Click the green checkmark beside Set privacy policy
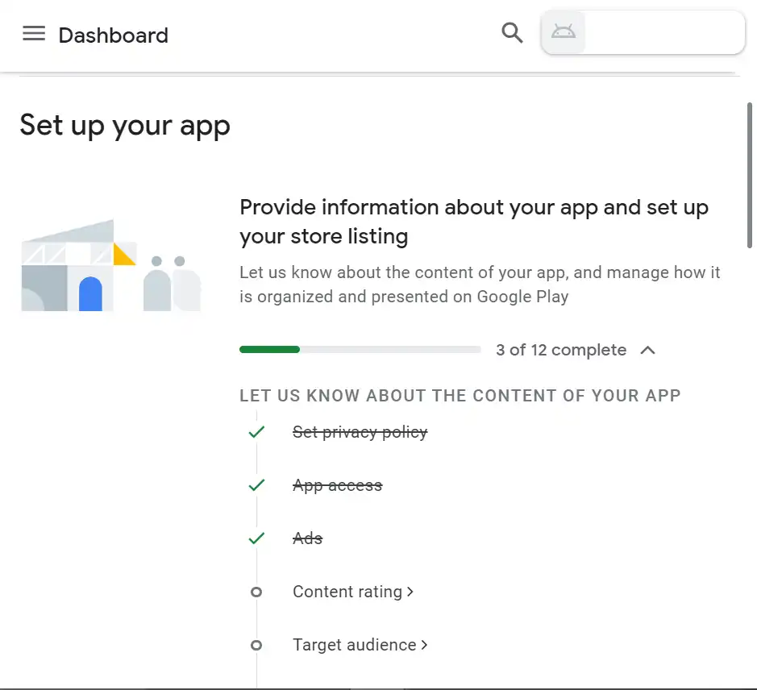757x690 pixels. 256,432
